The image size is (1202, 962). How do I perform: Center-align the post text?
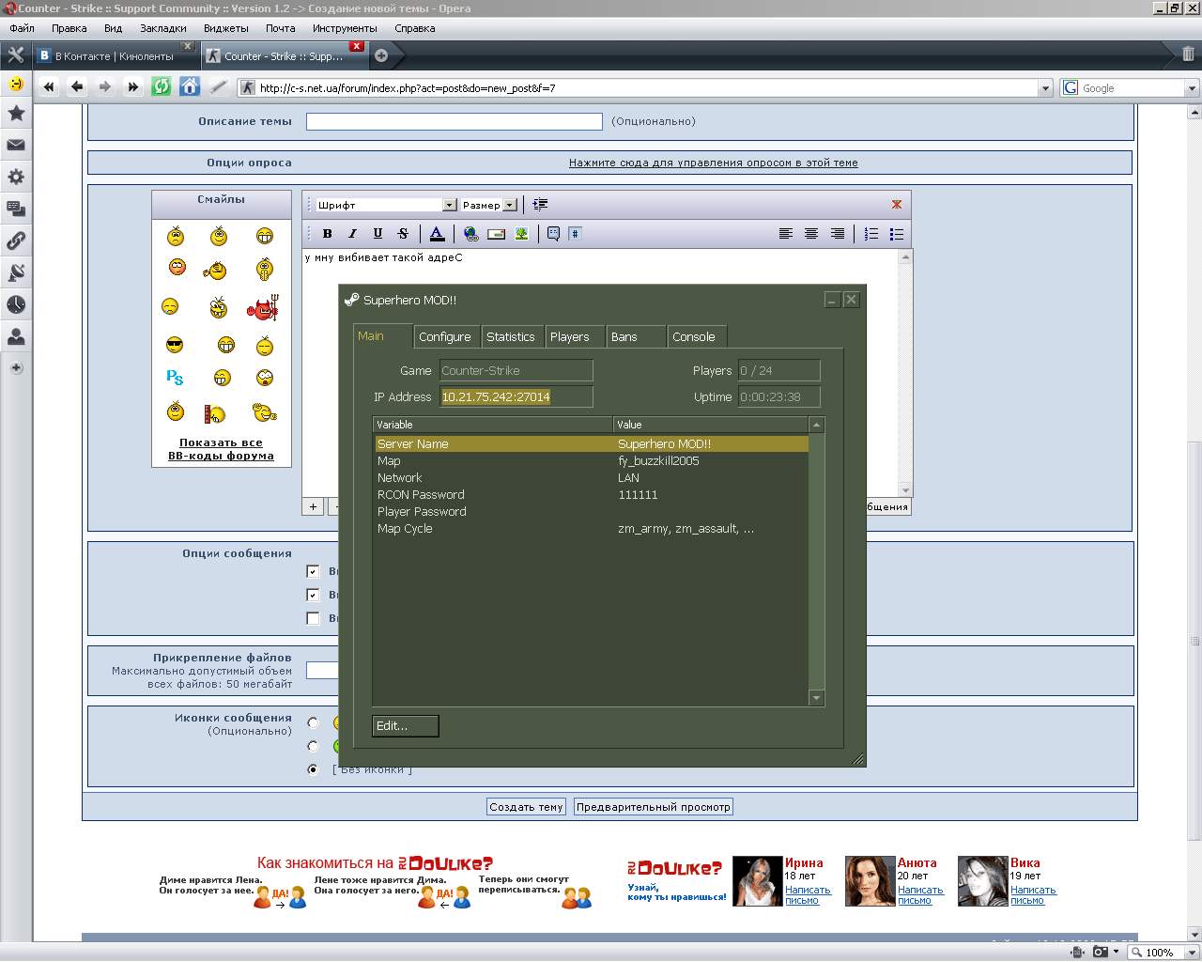(x=811, y=234)
